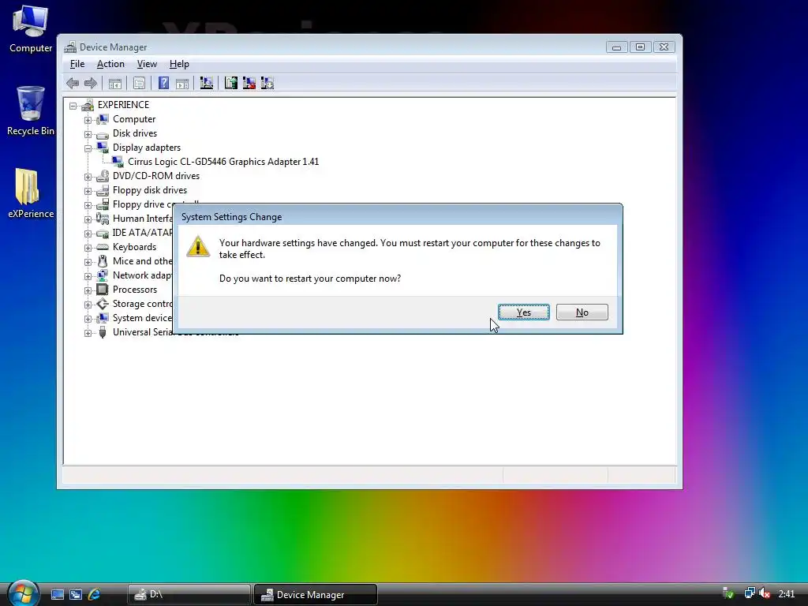808x606 pixels.
Task: Click the Update Driver Software toolbar icon
Action: tap(231, 83)
